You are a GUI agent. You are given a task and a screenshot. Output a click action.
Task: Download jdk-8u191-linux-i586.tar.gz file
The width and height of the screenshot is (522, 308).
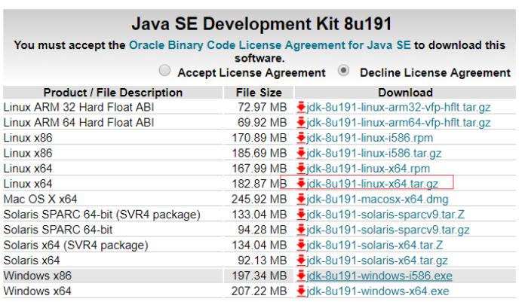click(x=374, y=153)
